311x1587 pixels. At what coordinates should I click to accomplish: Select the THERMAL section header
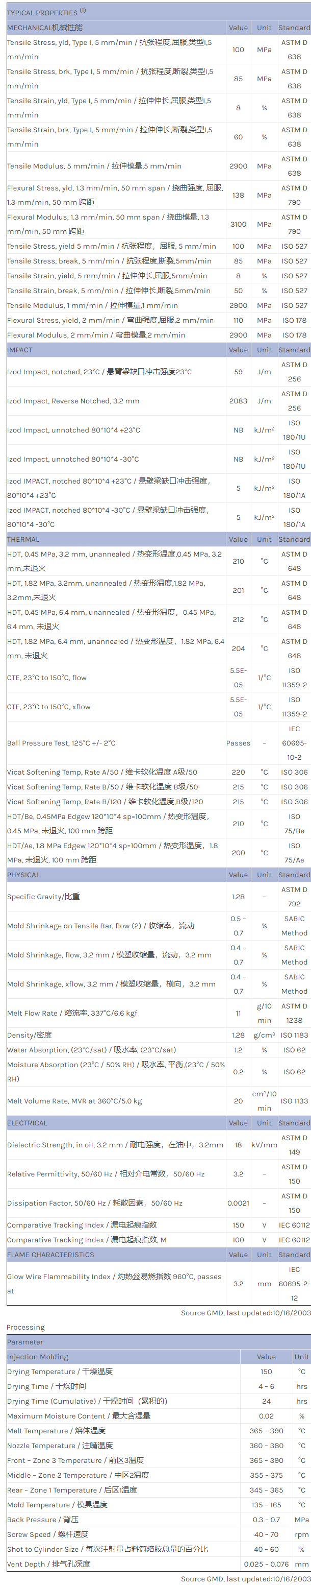tap(23, 539)
